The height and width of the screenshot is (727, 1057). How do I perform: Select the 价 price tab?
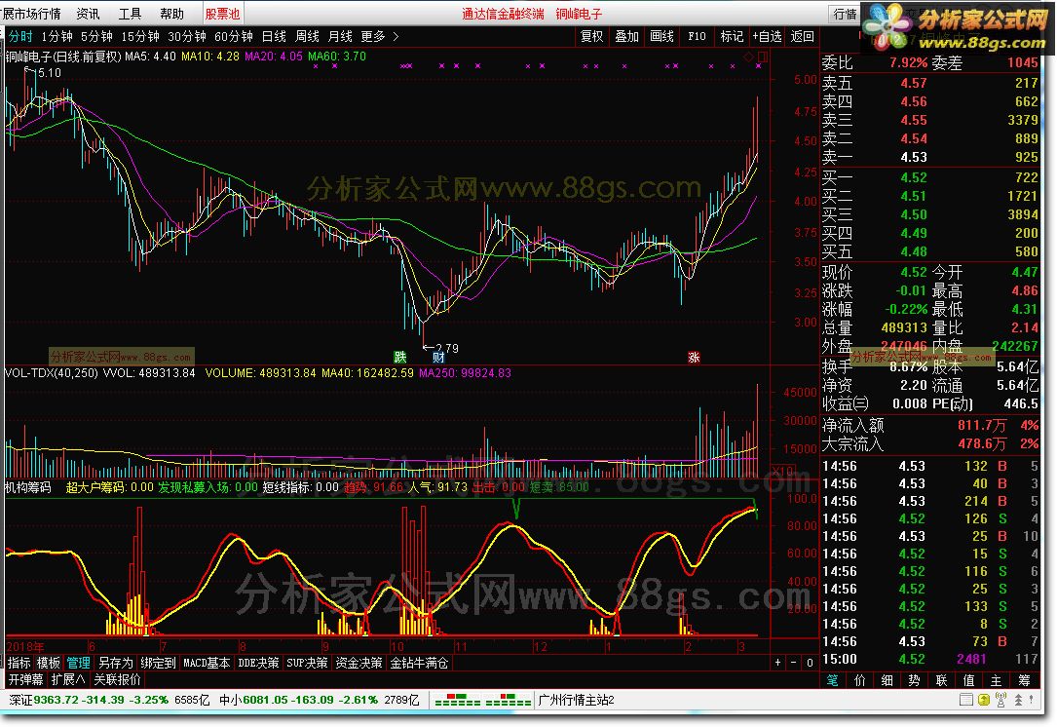pos(860,680)
